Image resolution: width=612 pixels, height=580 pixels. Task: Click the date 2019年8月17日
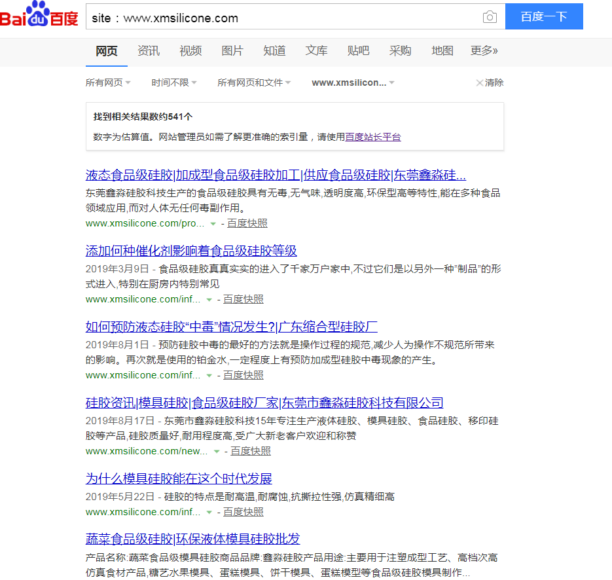(x=120, y=421)
